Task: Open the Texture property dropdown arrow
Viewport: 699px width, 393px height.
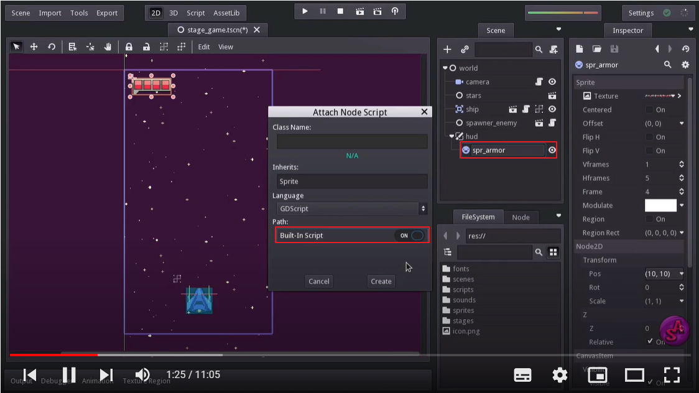Action: click(x=673, y=95)
